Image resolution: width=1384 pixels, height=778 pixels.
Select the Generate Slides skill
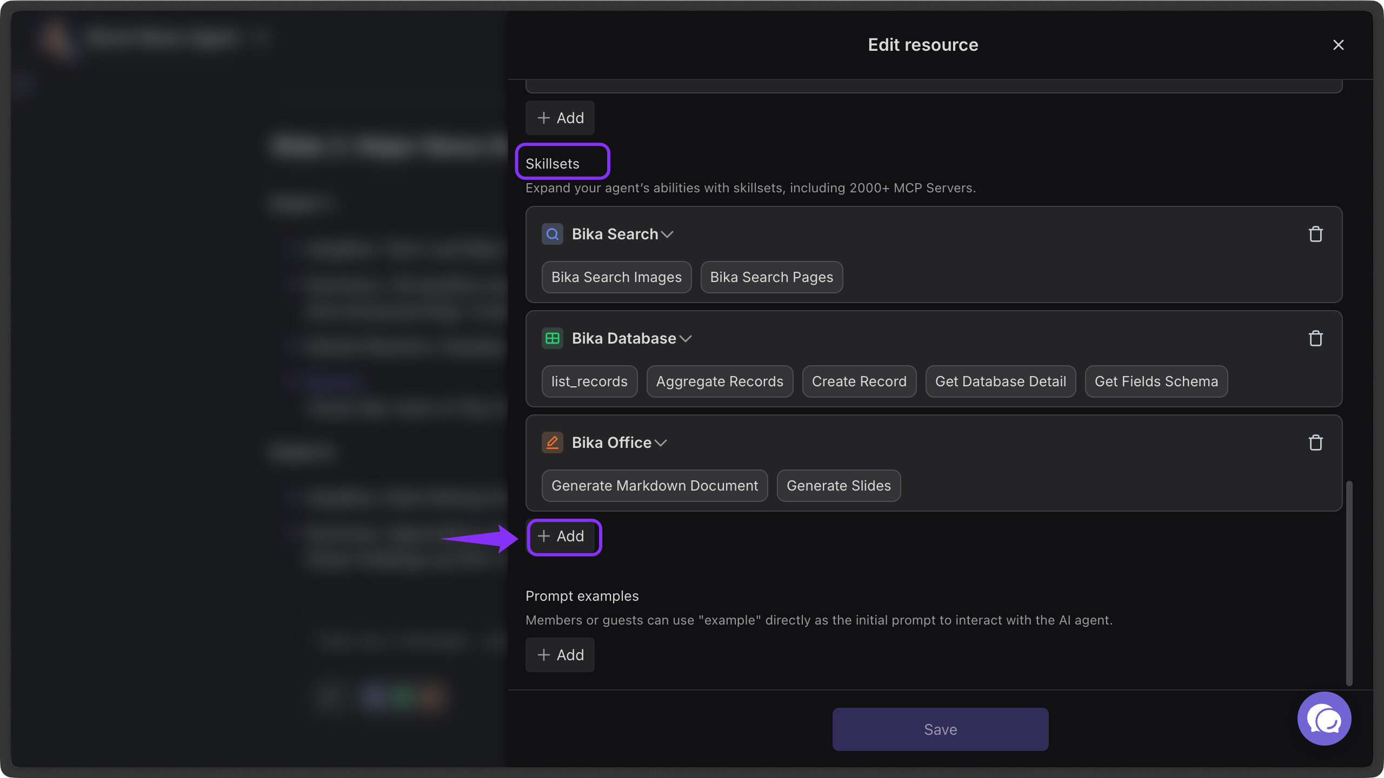[x=839, y=486]
